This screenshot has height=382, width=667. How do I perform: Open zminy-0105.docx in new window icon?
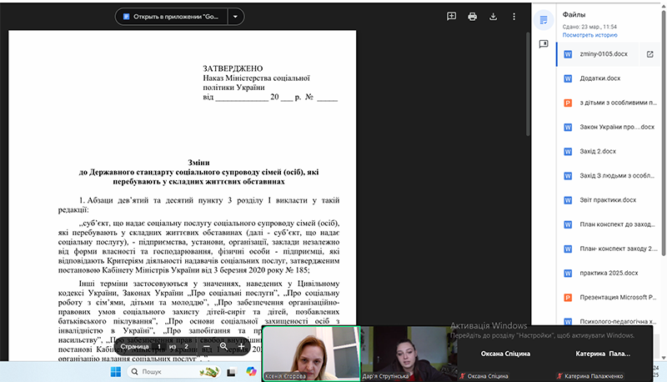click(x=649, y=54)
